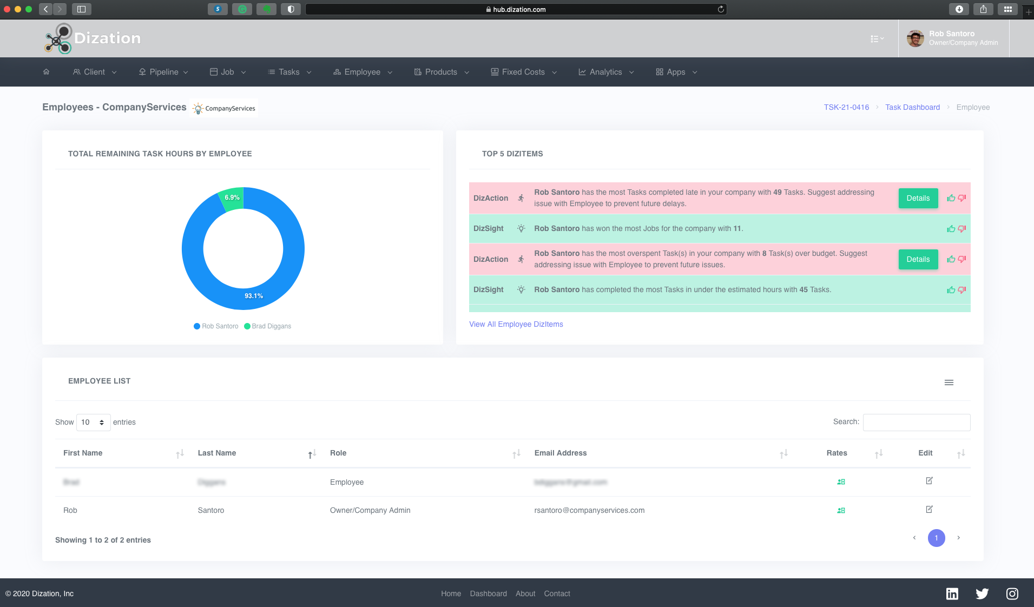The height and width of the screenshot is (607, 1034).
Task: Thumbs up the under estimated hours DizSight
Action: 951,290
